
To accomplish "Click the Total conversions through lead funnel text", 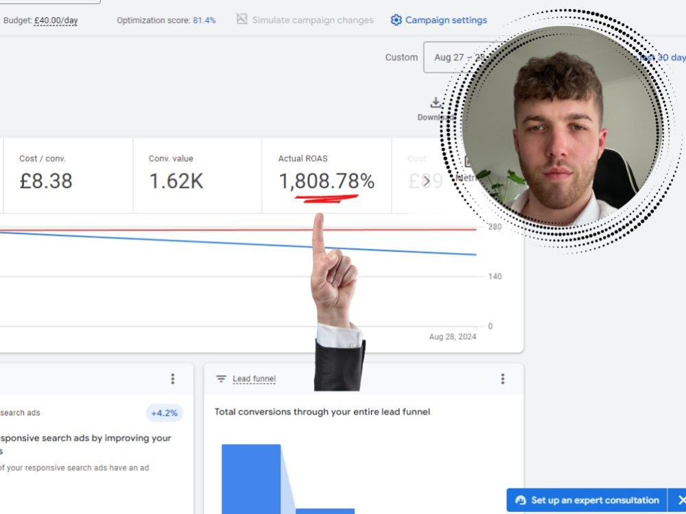I will pyautogui.click(x=322, y=412).
